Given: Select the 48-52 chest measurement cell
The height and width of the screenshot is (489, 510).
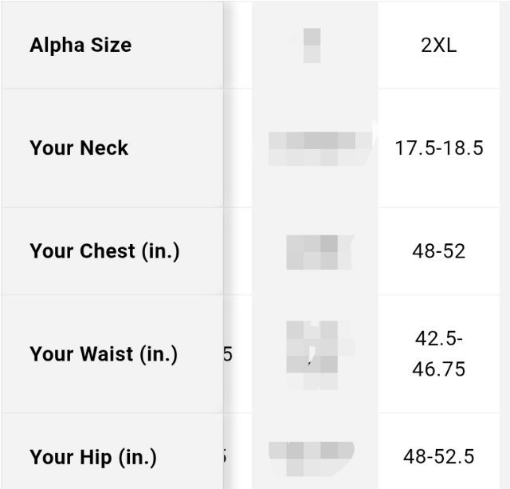Looking at the screenshot, I should tap(439, 251).
